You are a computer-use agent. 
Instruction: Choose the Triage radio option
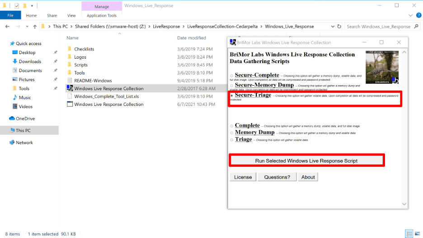coord(232,140)
